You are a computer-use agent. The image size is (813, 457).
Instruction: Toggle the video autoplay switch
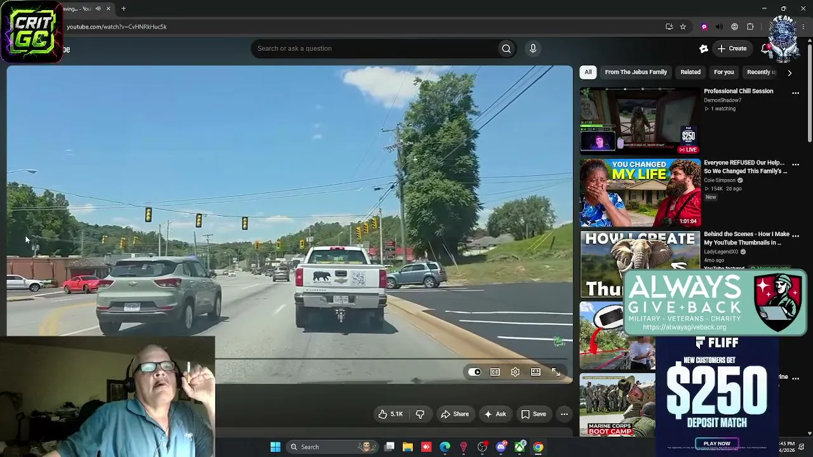tap(474, 372)
